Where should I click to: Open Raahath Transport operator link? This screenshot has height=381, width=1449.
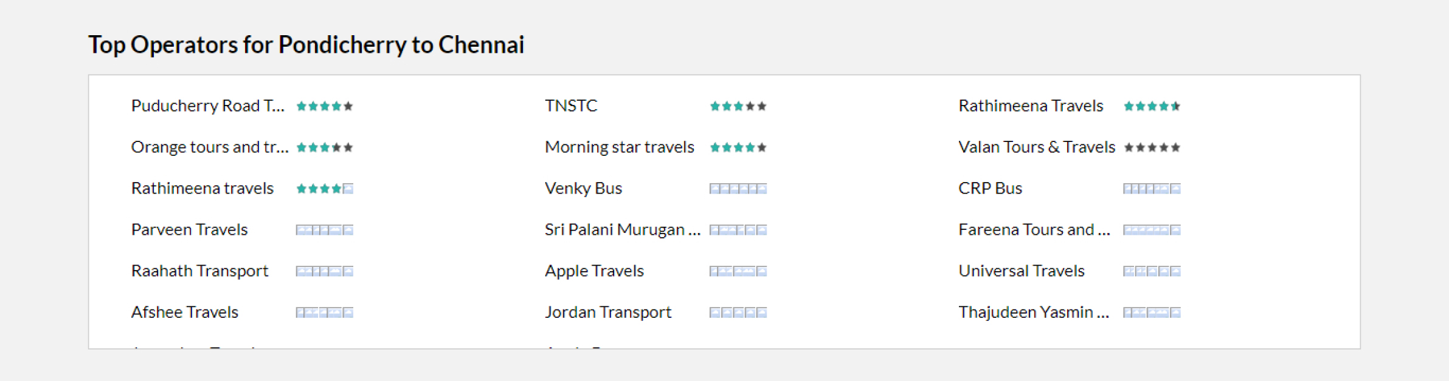200,271
